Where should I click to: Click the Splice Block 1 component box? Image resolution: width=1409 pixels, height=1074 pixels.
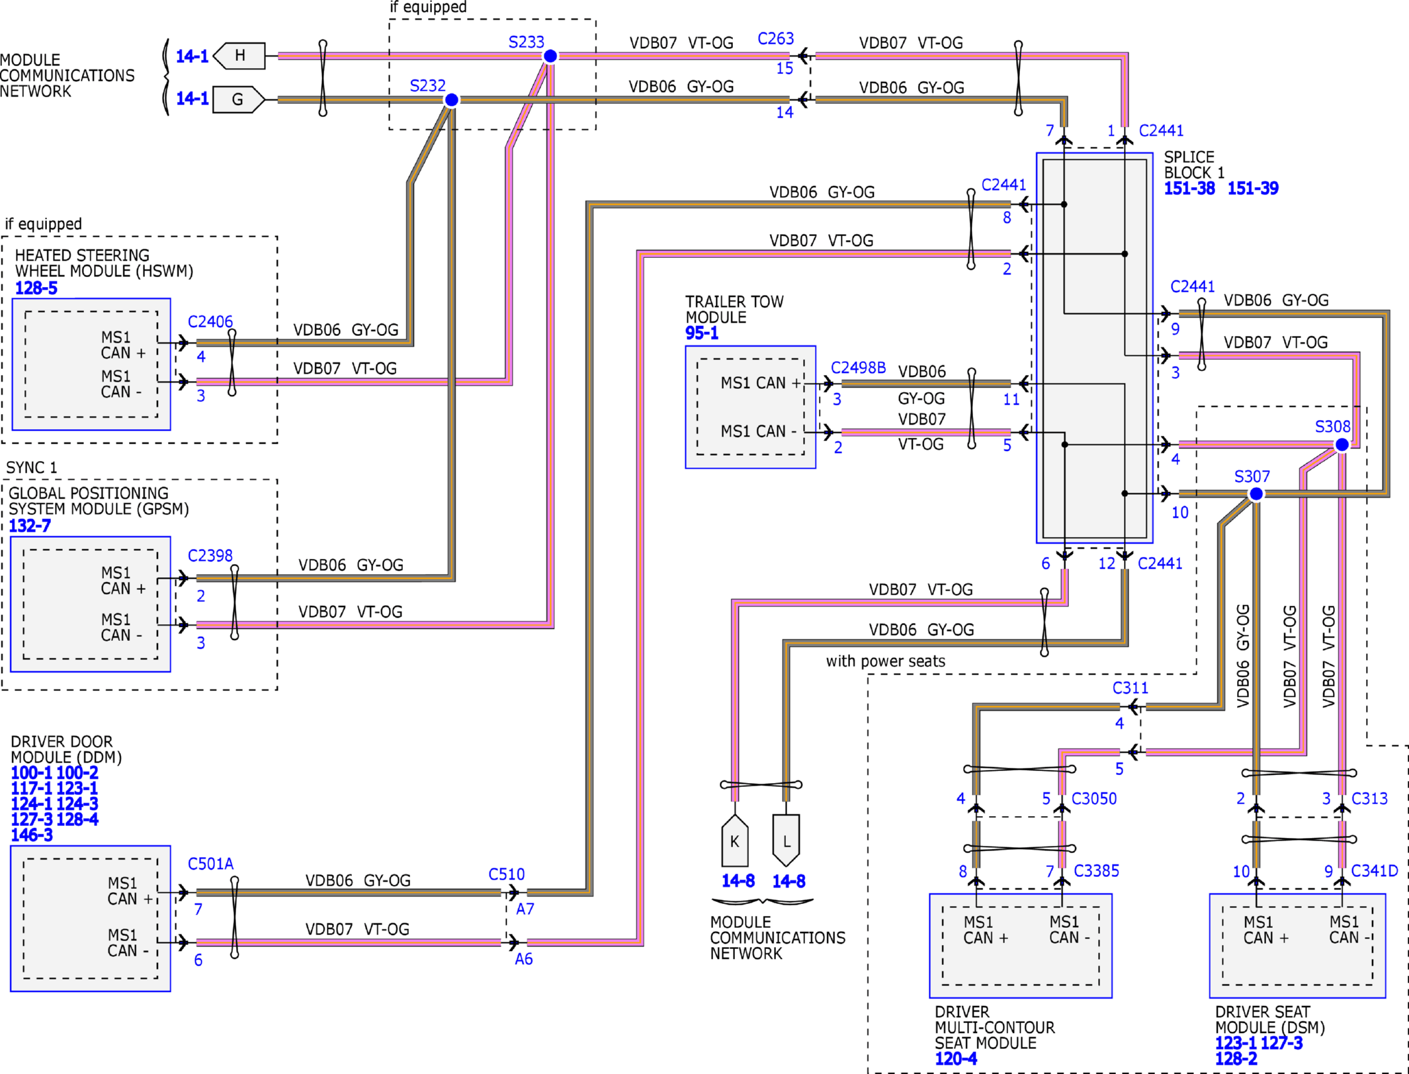point(1094,349)
